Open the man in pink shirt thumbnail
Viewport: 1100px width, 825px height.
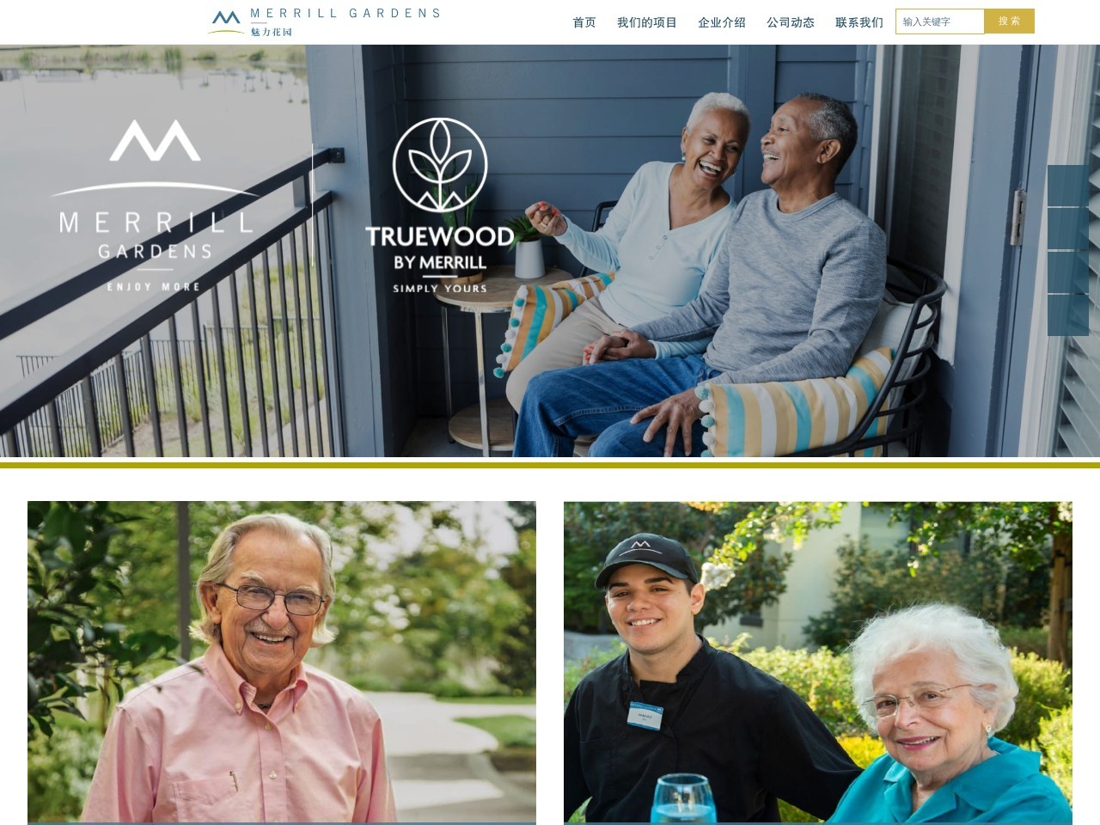pos(282,663)
